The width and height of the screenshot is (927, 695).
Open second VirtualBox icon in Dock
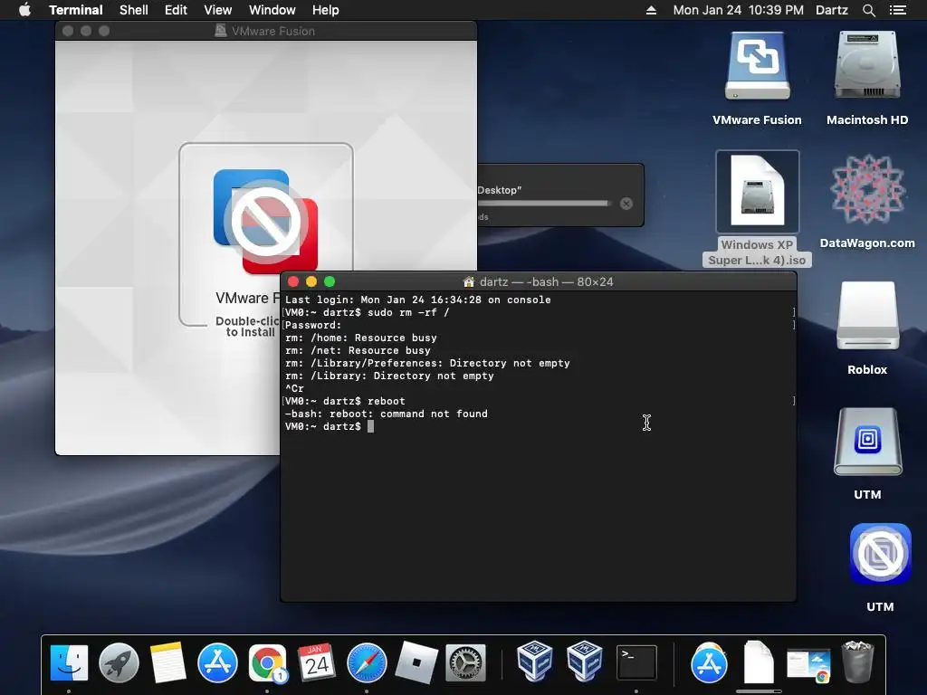pyautogui.click(x=585, y=662)
